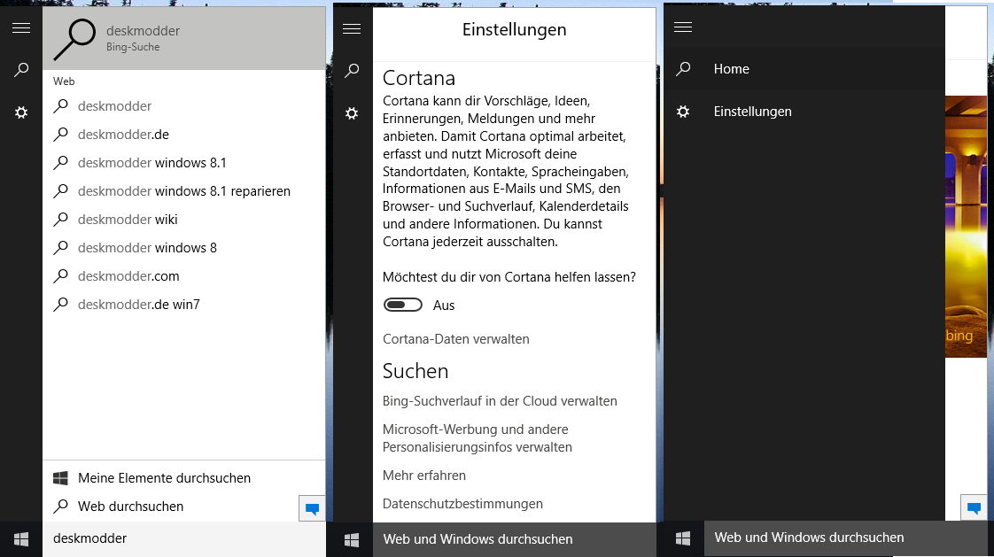Click Windows Start button below deskmodder search

[x=21, y=539]
